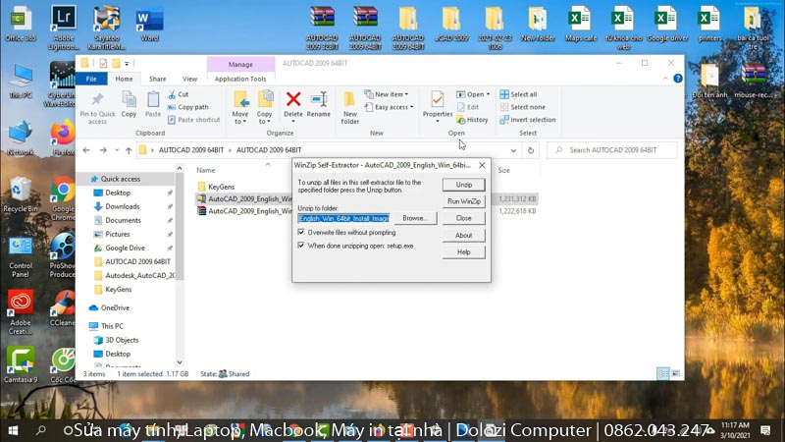Click the Up one level arrow
Viewport: 785px width, 442px height.
(129, 150)
